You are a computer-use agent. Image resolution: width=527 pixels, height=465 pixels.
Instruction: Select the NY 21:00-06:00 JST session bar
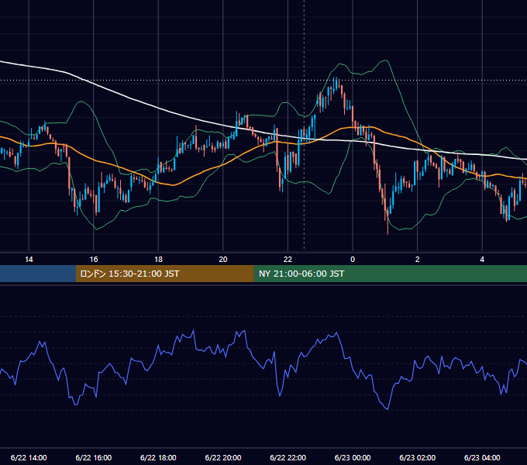[390, 274]
